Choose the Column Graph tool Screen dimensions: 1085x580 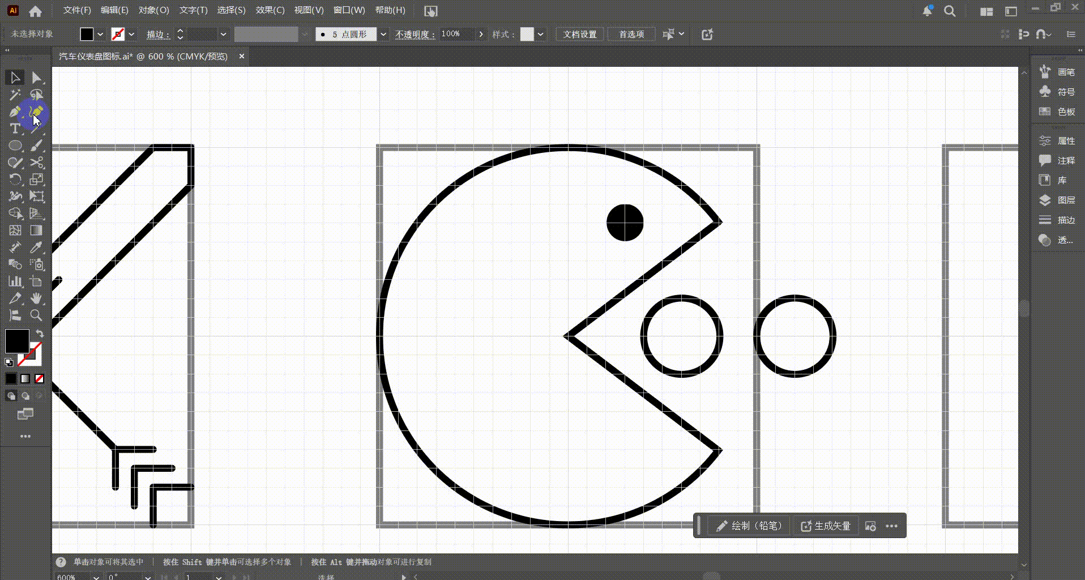(15, 282)
